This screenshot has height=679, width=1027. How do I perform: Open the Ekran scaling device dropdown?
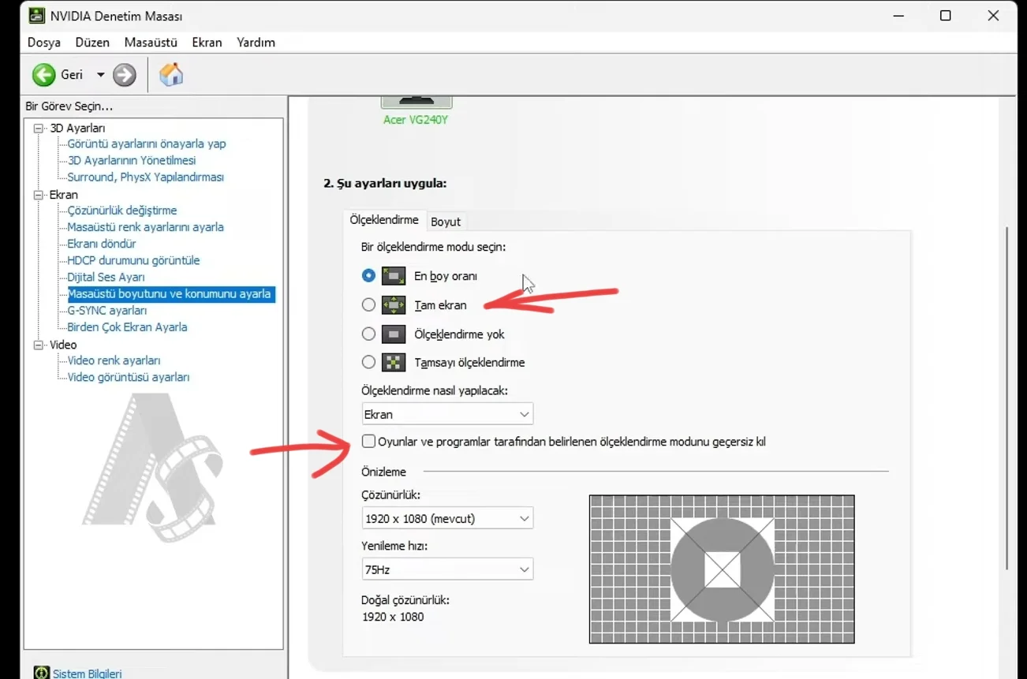[446, 414]
